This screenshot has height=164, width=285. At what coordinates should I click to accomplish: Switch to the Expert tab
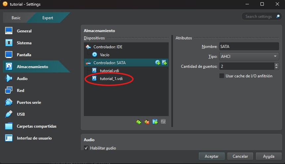48,18
